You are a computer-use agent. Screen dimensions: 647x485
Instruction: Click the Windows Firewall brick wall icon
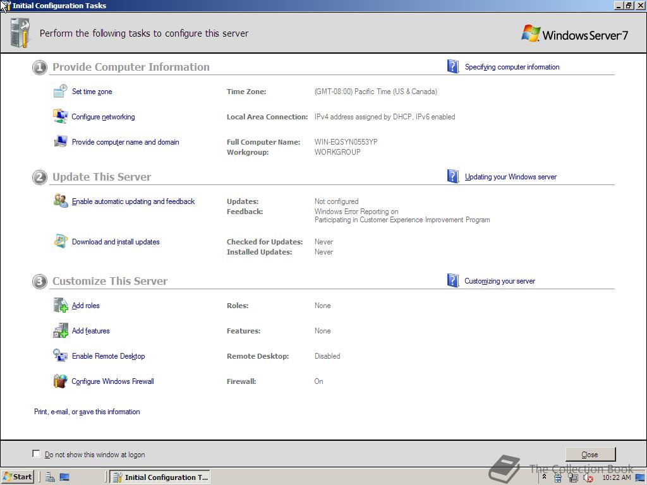pos(60,381)
